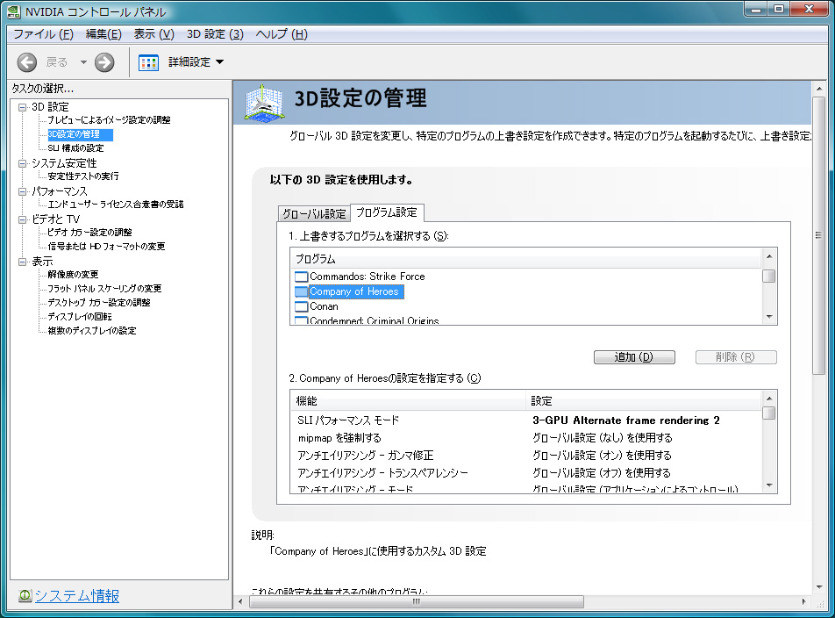The width and height of the screenshot is (835, 618).
Task: Click the Commandos: Strike Force program icon
Action: pos(302,277)
